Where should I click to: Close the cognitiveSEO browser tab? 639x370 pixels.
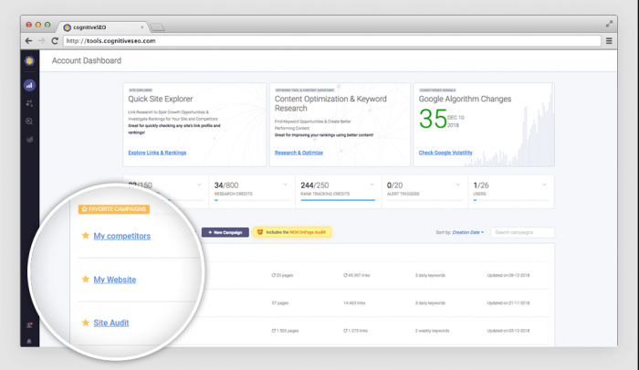click(141, 27)
